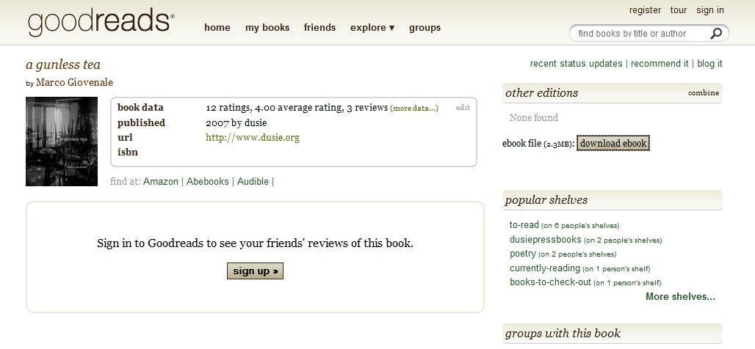Open the my books menu item
755x349 pixels.
267,28
